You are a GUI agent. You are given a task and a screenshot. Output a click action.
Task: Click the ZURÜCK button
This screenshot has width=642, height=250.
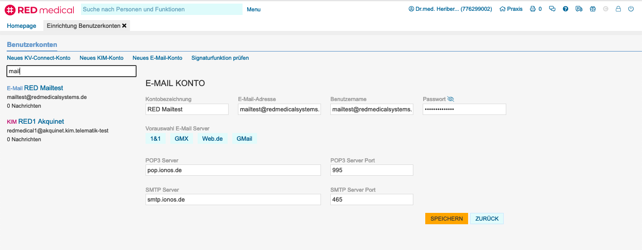click(x=487, y=219)
